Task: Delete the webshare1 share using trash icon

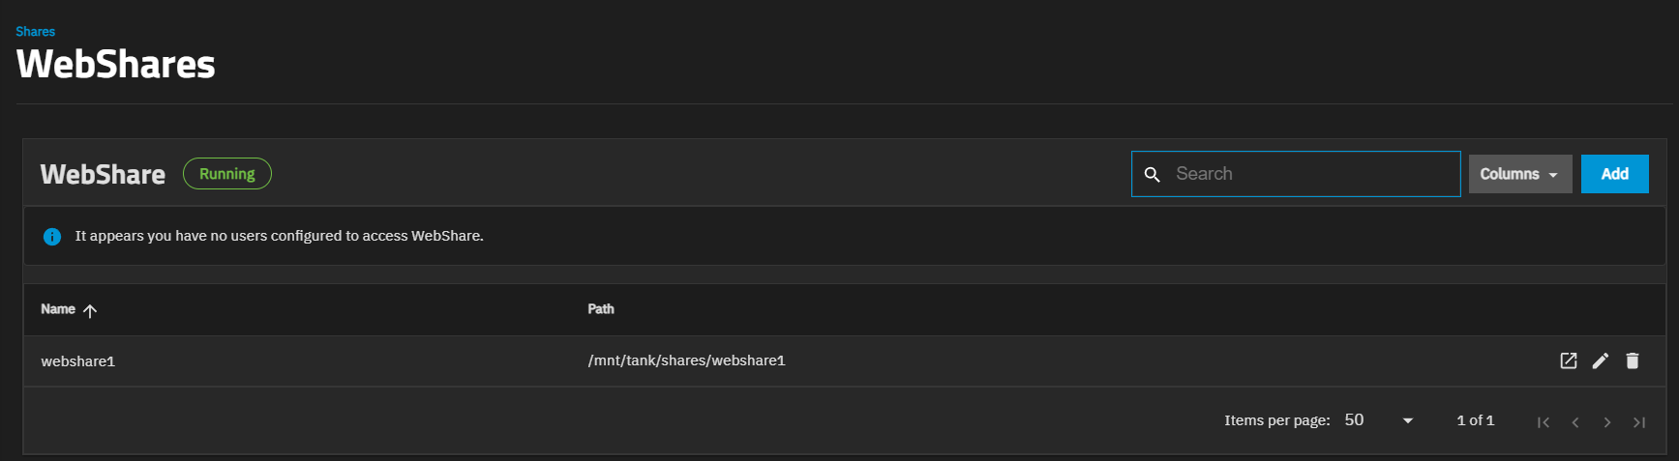Action: coord(1633,360)
